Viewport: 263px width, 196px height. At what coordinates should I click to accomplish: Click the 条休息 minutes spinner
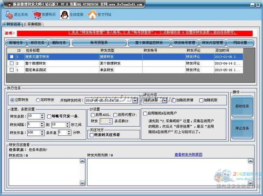coord(69,133)
